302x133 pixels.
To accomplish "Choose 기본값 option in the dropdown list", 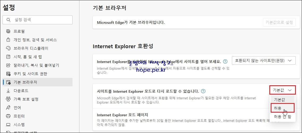I will (282, 100).
